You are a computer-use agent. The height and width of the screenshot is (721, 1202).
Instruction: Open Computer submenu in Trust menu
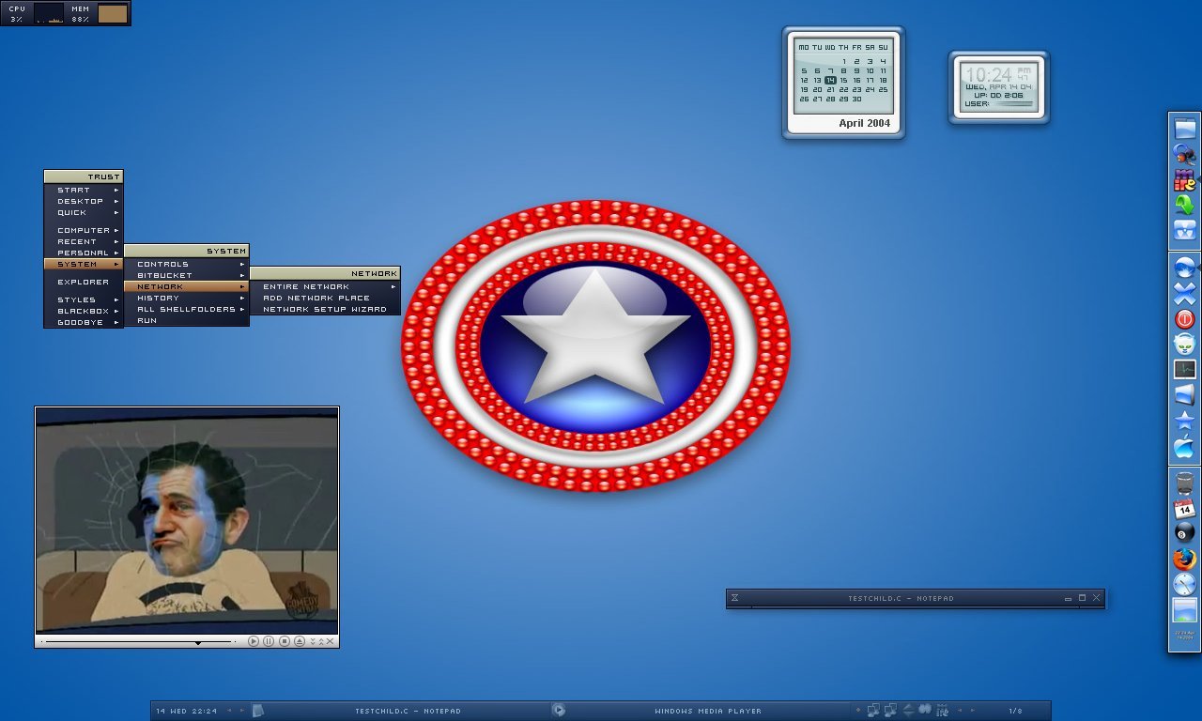tap(84, 230)
